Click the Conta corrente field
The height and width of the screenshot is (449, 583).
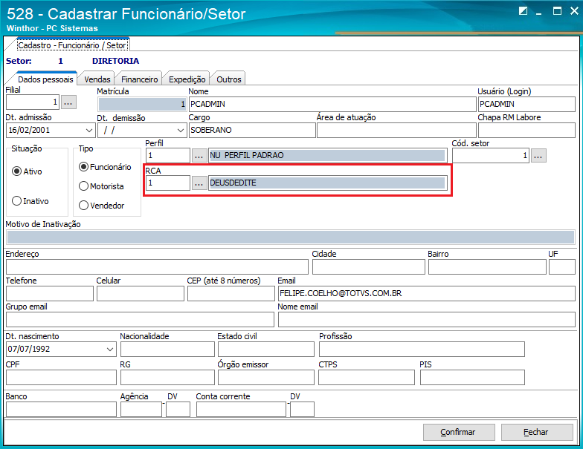(241, 410)
